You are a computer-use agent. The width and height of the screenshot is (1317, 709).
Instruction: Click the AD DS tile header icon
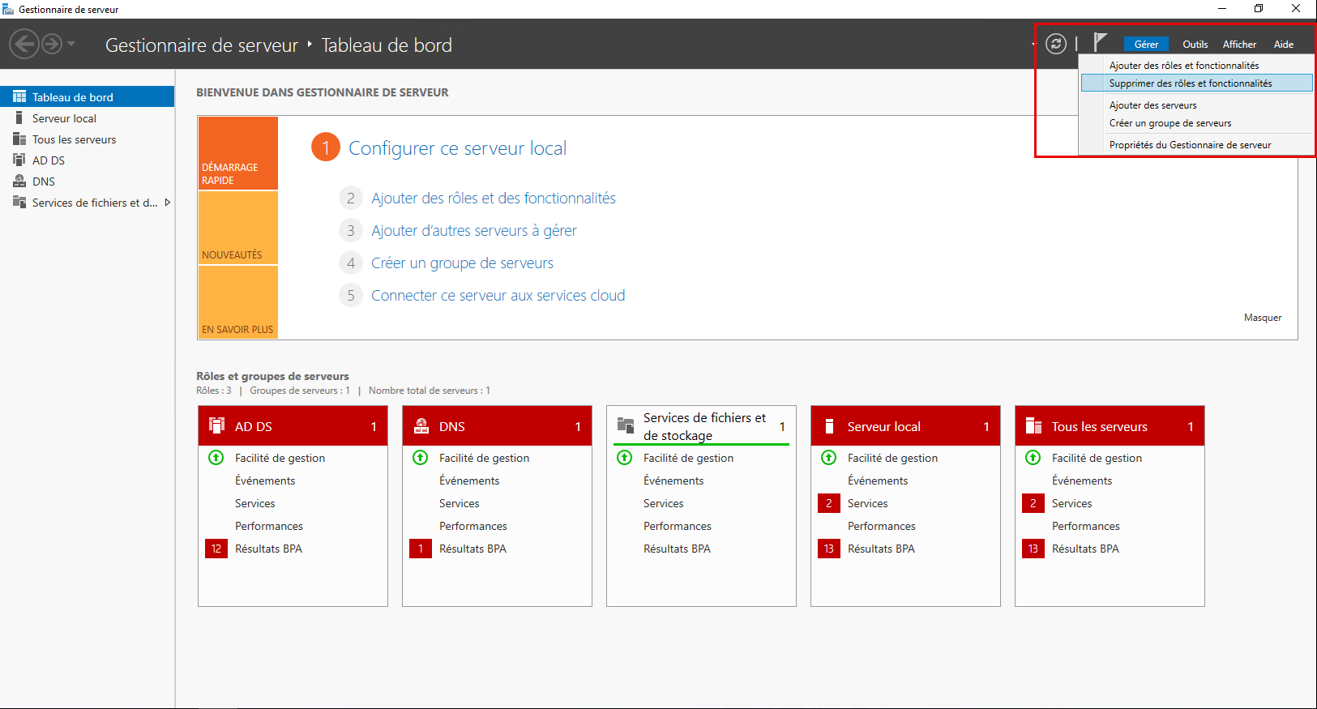point(217,425)
